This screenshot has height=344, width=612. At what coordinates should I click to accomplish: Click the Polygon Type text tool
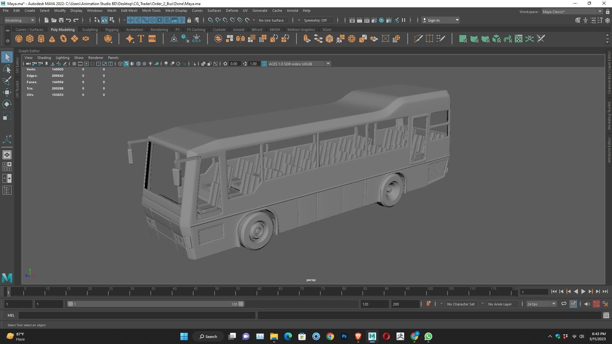141,39
